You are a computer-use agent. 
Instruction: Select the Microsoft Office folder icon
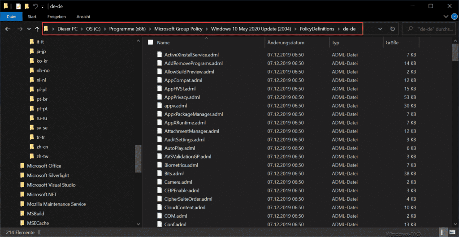[22, 166]
